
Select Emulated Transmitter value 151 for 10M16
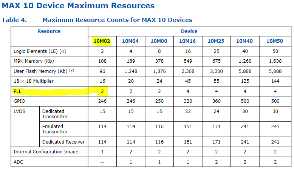pos(188,127)
